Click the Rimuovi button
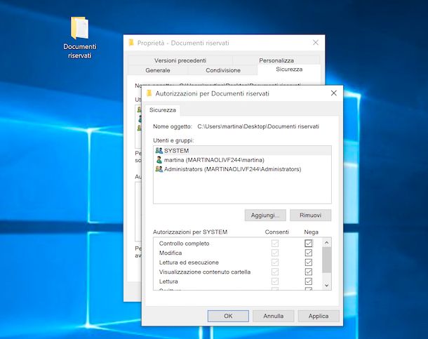428x339 pixels. [310, 215]
